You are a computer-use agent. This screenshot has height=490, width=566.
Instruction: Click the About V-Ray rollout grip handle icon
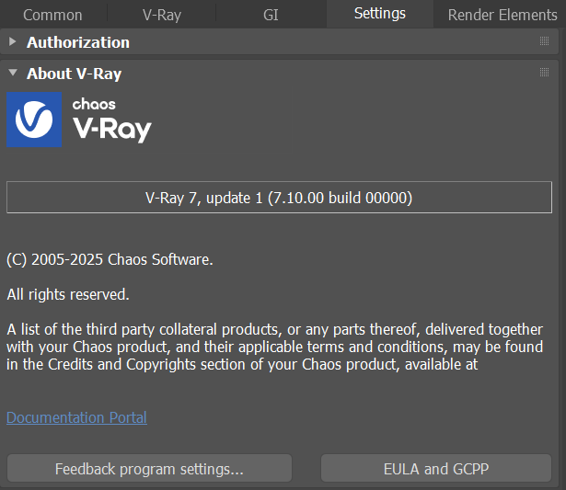[x=544, y=73]
